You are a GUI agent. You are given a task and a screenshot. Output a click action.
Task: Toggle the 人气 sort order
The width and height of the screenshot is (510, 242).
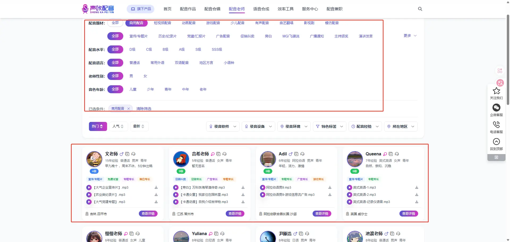[x=118, y=126]
